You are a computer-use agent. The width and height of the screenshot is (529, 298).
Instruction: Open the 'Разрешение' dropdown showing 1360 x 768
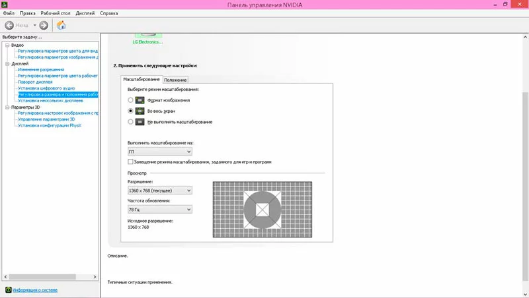(160, 191)
